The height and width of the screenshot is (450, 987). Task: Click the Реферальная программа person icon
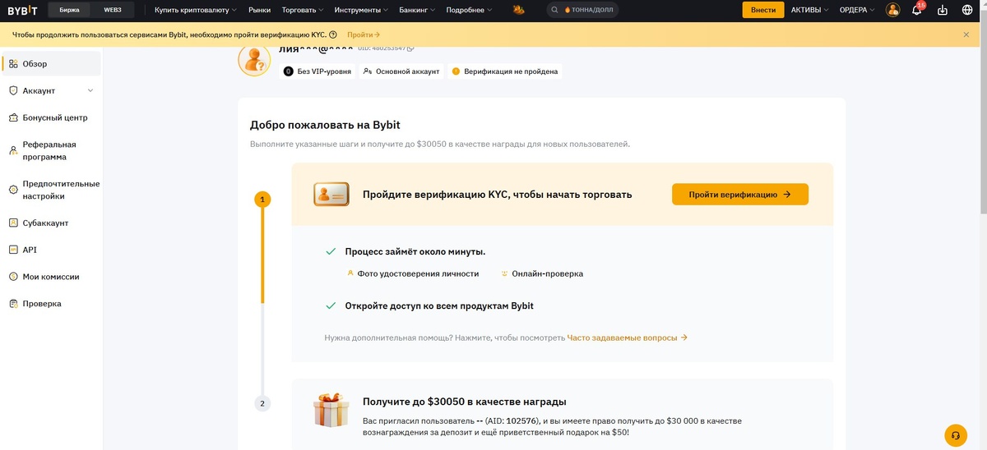pos(13,150)
